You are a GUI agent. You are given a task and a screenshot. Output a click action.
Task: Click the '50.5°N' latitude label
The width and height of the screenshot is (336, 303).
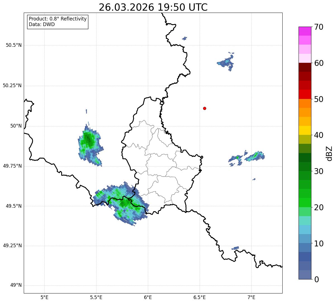pyautogui.click(x=14, y=45)
